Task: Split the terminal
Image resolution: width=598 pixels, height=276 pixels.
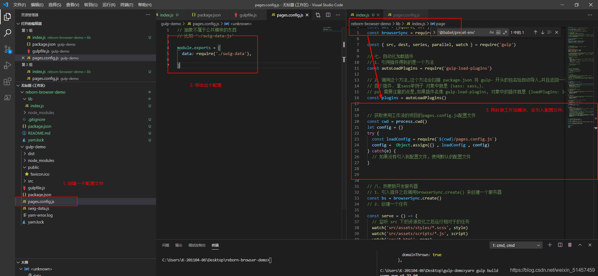Action: 560,245
